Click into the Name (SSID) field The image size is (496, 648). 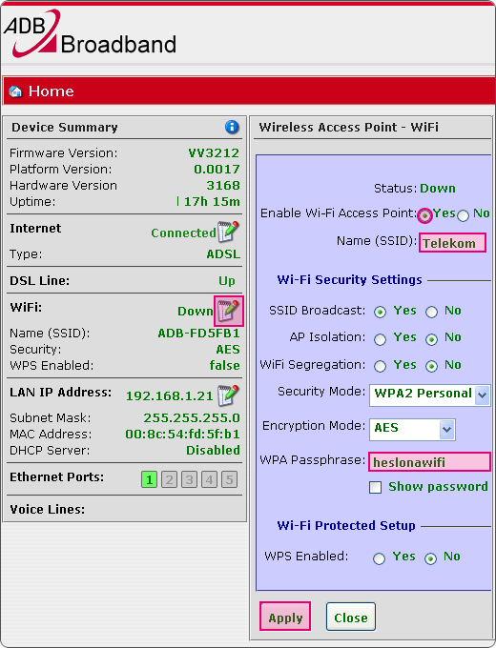452,243
